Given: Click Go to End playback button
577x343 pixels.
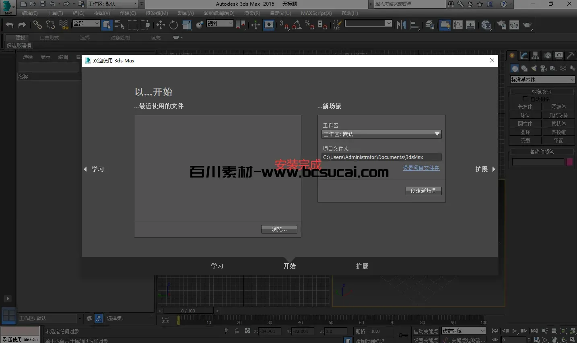Looking at the screenshot, I should (x=534, y=331).
